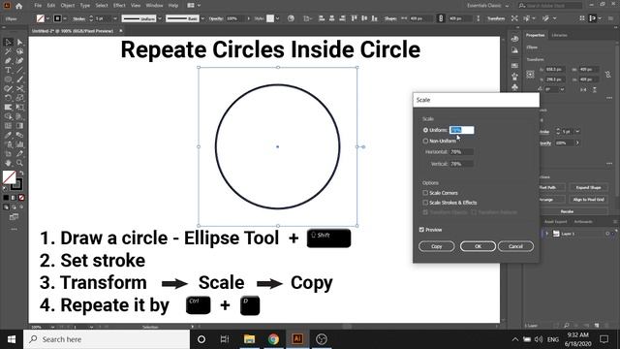Select Non-Uniform radio button
This screenshot has width=620, height=349.
tap(425, 141)
